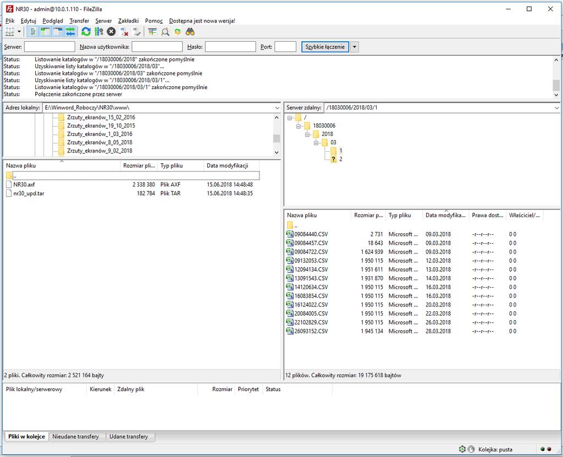The height and width of the screenshot is (457, 563).
Task: Click Excel icon of 12094134.CSV
Action: click(x=290, y=269)
